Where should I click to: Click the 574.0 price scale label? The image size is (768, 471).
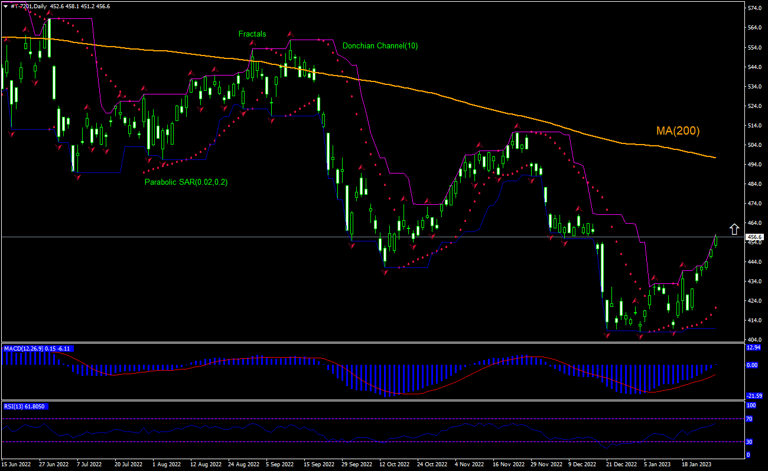pyautogui.click(x=755, y=9)
